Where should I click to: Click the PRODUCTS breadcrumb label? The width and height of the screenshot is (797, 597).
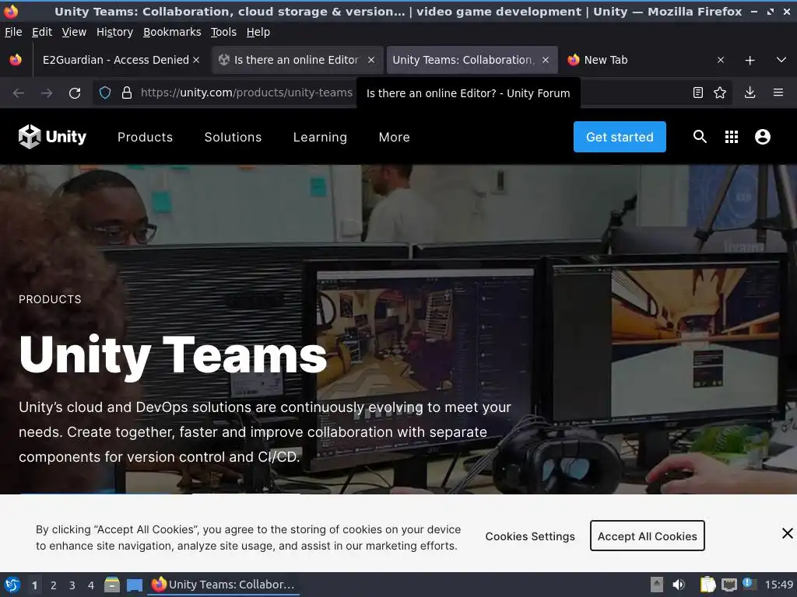click(50, 299)
